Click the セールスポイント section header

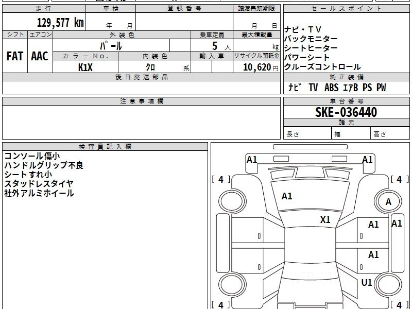tap(347, 9)
